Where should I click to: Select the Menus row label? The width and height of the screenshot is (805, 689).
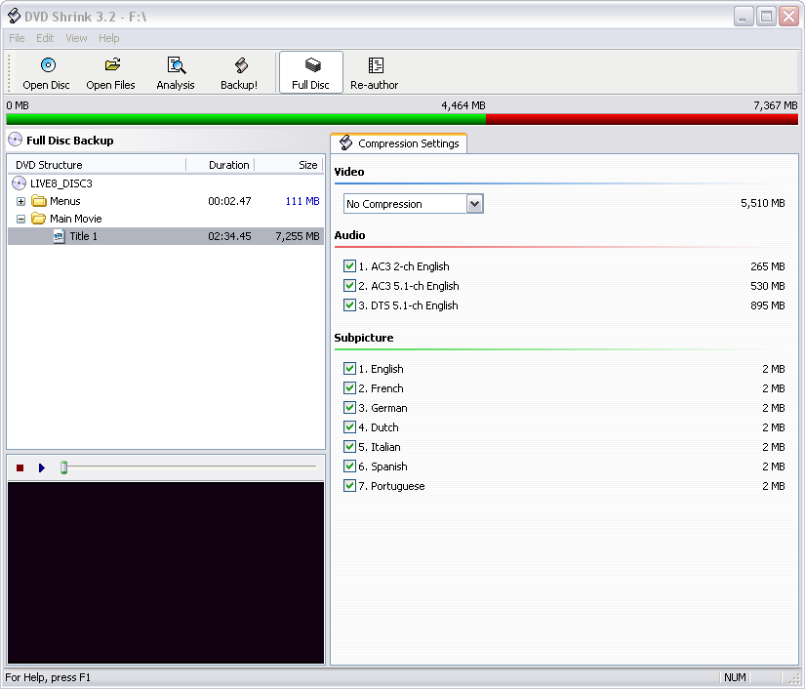click(x=65, y=201)
